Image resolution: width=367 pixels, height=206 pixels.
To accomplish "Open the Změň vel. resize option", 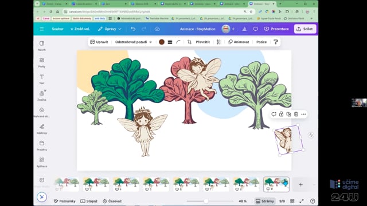I will pos(80,29).
